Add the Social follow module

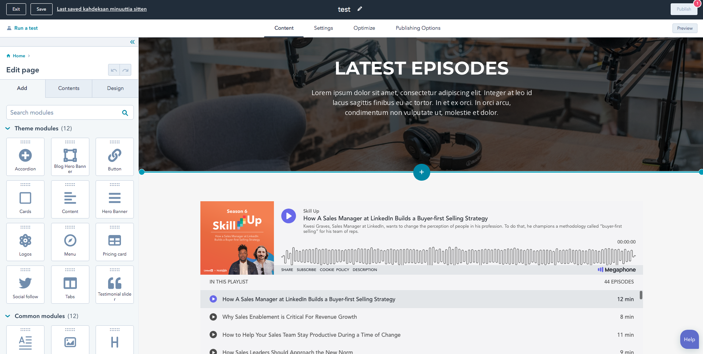click(25, 285)
